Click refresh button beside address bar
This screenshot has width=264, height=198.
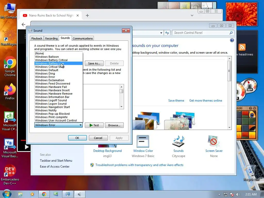tap(167, 33)
